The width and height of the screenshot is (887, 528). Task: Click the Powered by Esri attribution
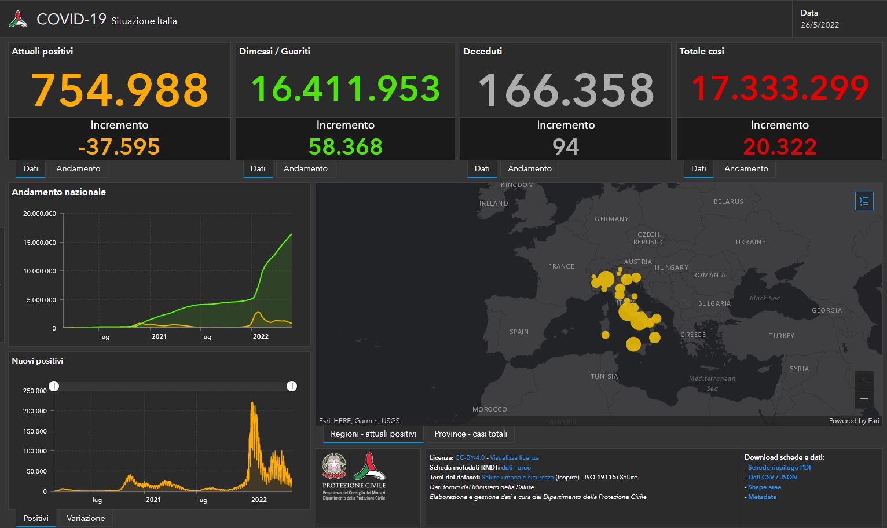pyautogui.click(x=853, y=421)
